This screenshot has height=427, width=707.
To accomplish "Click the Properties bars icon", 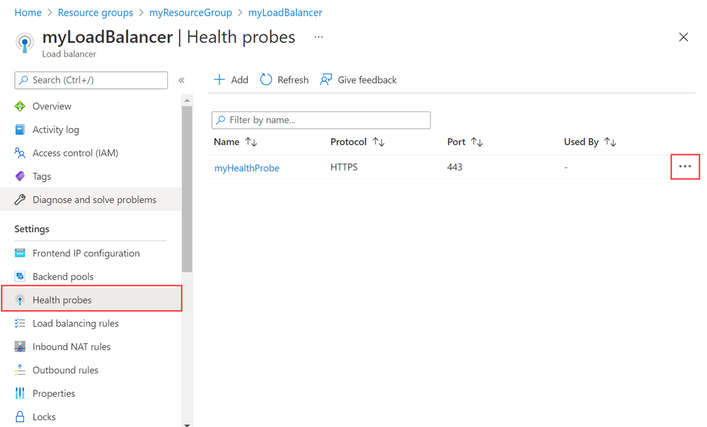I will 20,393.
